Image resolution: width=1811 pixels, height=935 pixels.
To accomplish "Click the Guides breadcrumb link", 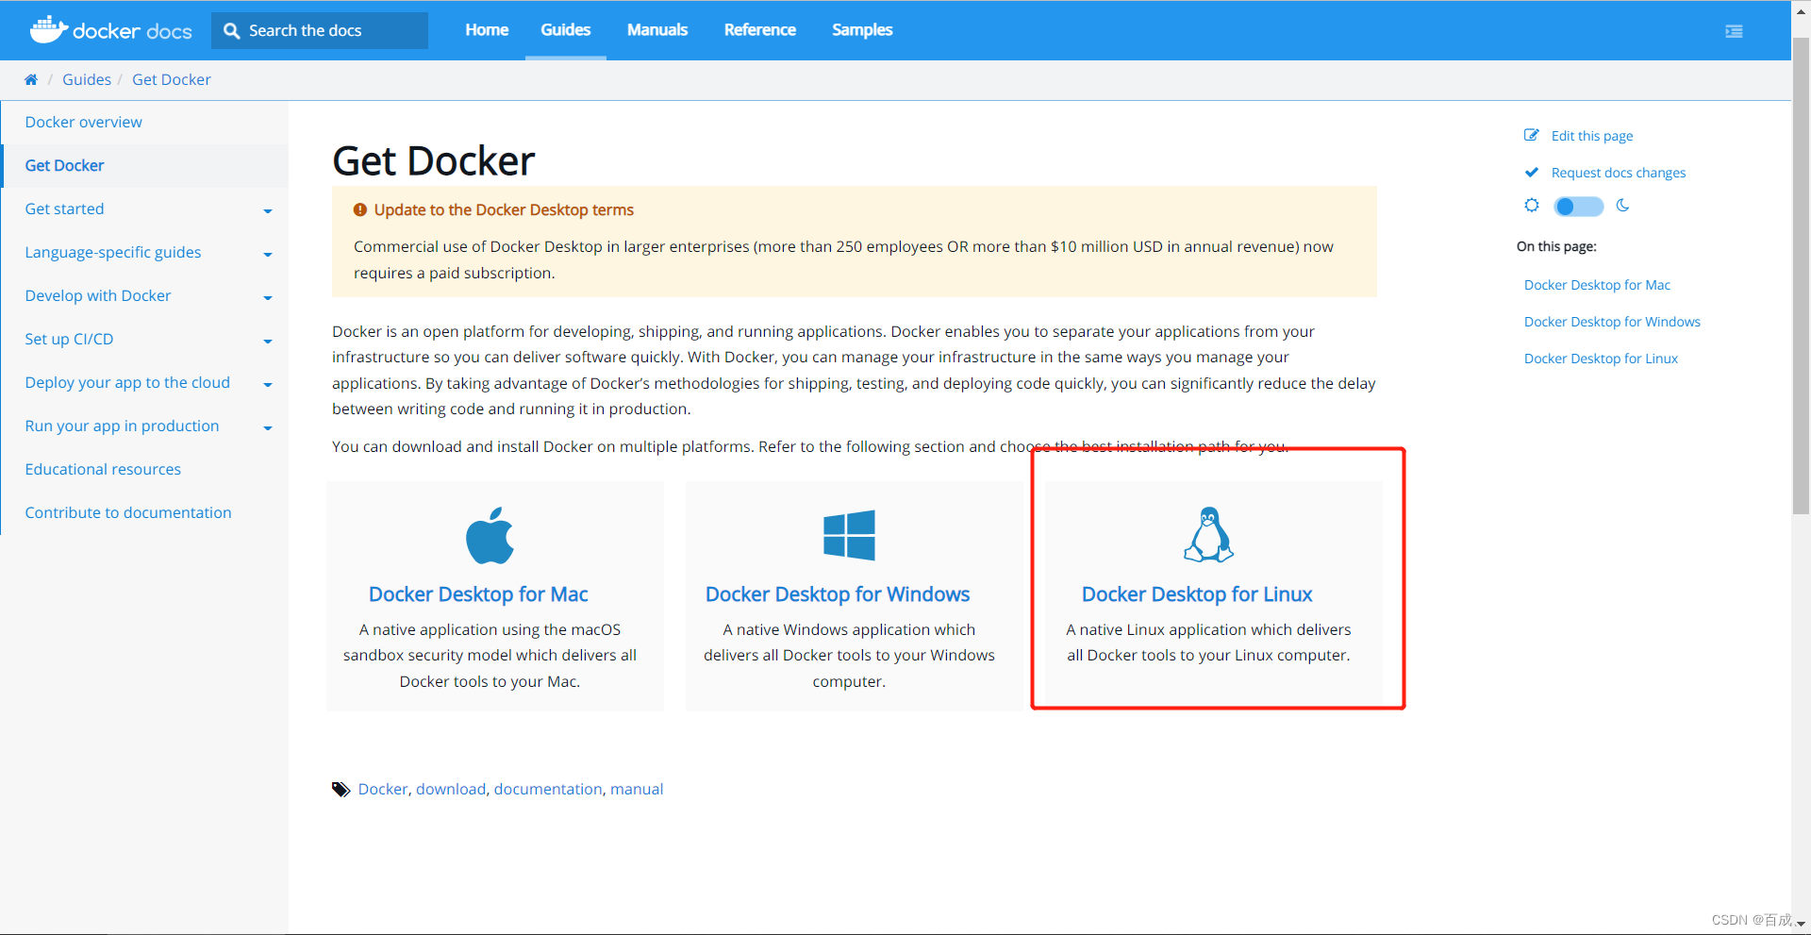I will (x=87, y=79).
